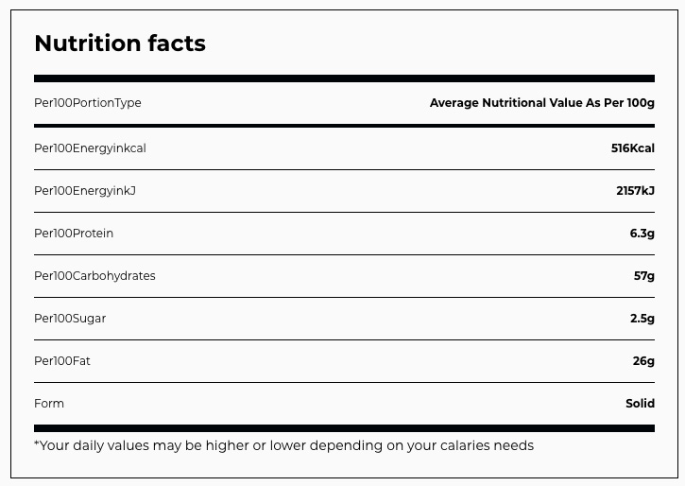The image size is (685, 486).
Task: Click the daily values footnote text
Action: [283, 445]
